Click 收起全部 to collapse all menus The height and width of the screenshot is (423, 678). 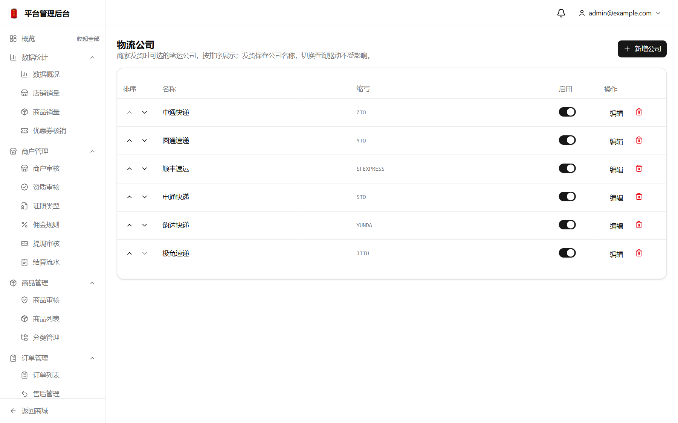[x=88, y=39]
